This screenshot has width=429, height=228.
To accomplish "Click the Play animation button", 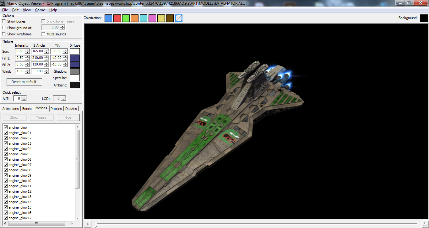I will click(88, 224).
